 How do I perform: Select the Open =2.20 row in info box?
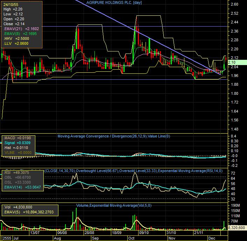pyautogui.click(x=14, y=19)
